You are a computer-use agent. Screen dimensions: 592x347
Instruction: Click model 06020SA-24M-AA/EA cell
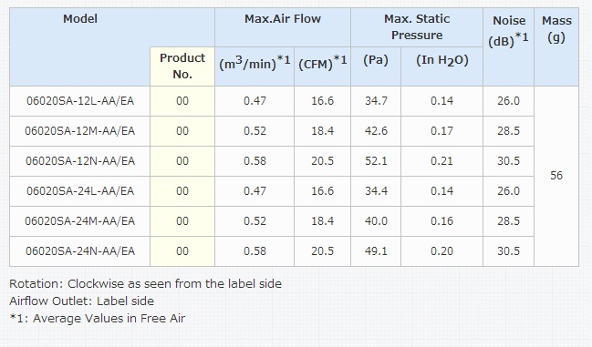80,221
